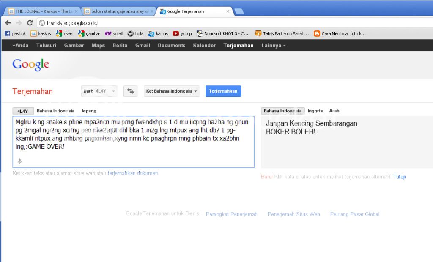Select Jepang as source language

click(x=88, y=111)
